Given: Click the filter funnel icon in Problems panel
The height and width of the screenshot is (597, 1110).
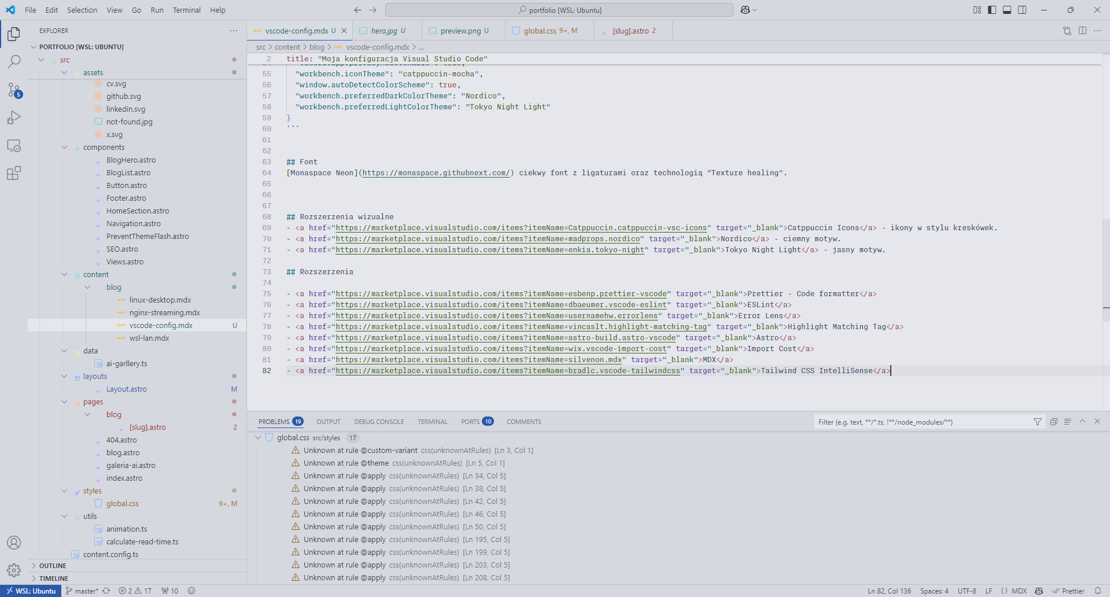Looking at the screenshot, I should tap(1038, 422).
